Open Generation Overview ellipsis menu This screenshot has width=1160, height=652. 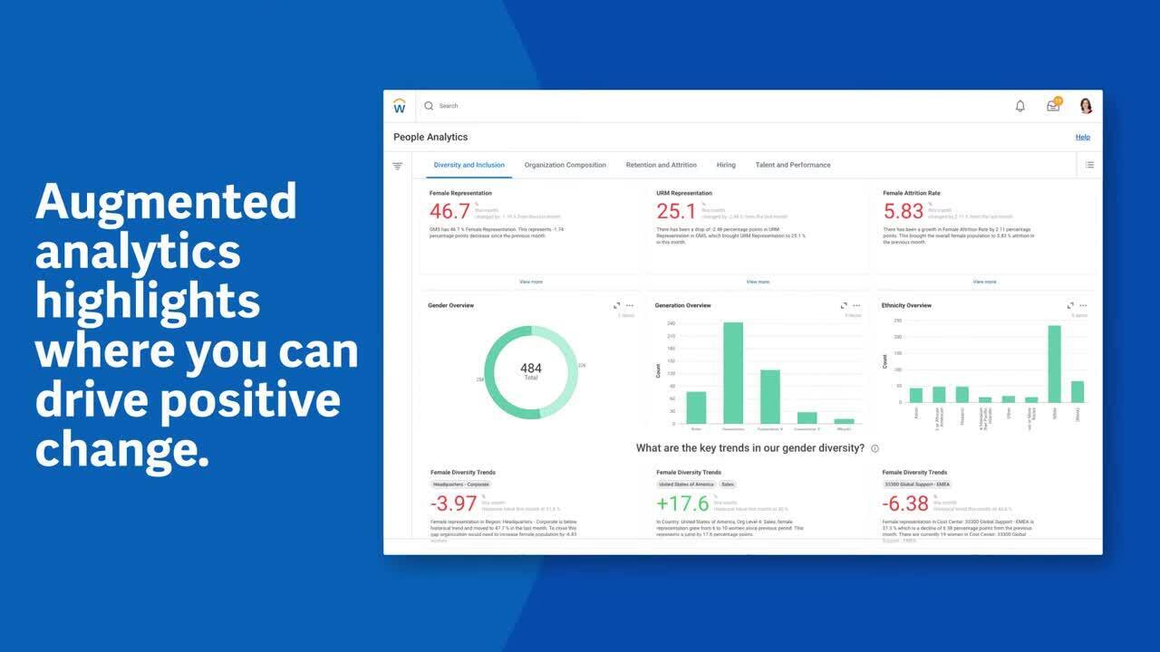point(856,306)
